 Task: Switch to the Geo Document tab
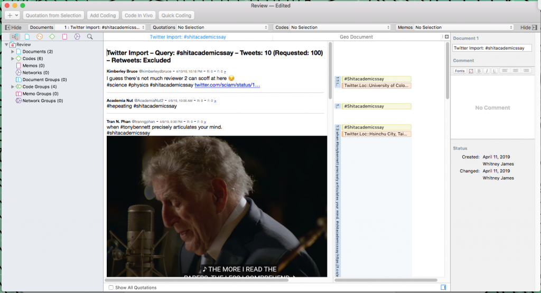(x=356, y=37)
